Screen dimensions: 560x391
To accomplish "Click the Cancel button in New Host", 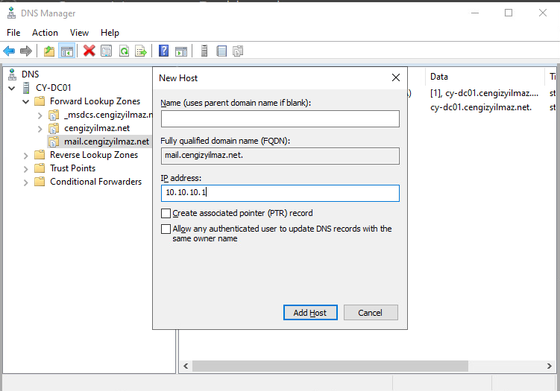I will pos(370,313).
